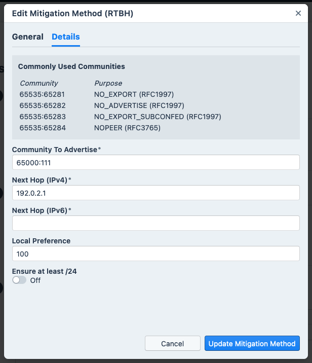Close the Edit Mitigation Method dialog

(x=298, y=13)
